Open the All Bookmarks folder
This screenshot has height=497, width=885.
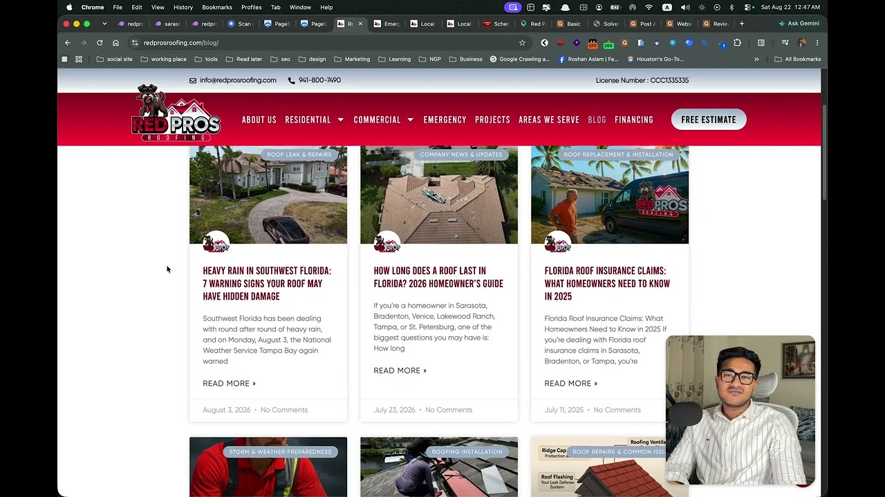[797, 59]
